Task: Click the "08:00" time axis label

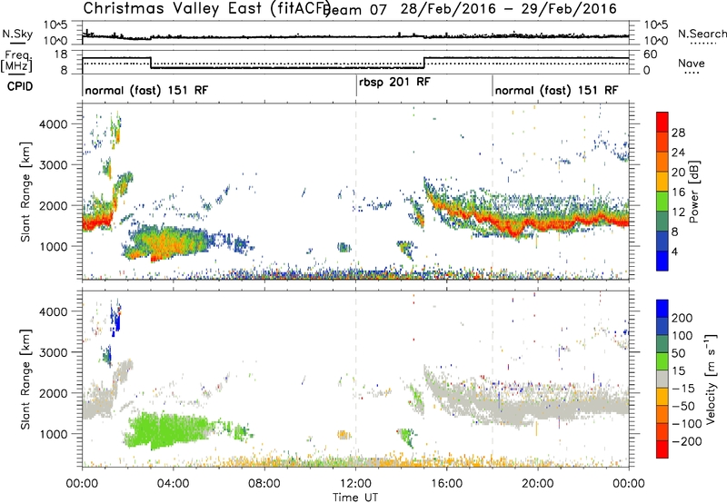Action: pos(264,484)
